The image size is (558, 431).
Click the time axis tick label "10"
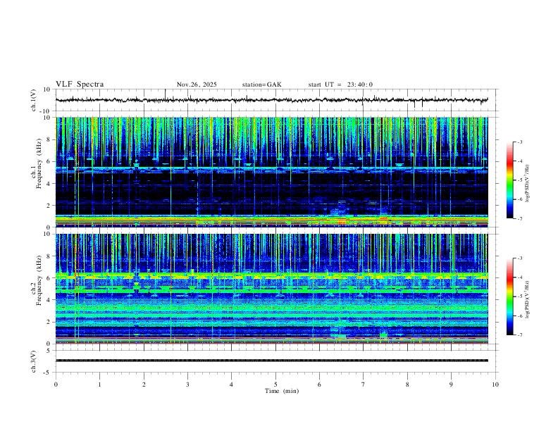(x=495, y=385)
